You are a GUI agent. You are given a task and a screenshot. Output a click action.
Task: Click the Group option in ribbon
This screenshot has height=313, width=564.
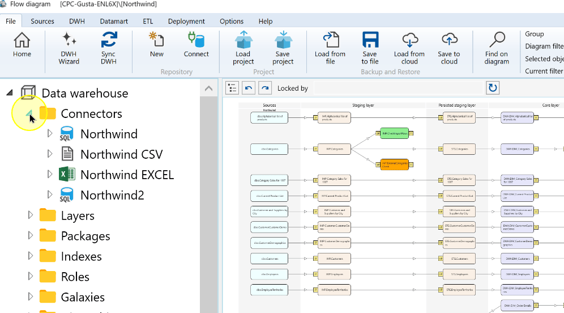[534, 34]
